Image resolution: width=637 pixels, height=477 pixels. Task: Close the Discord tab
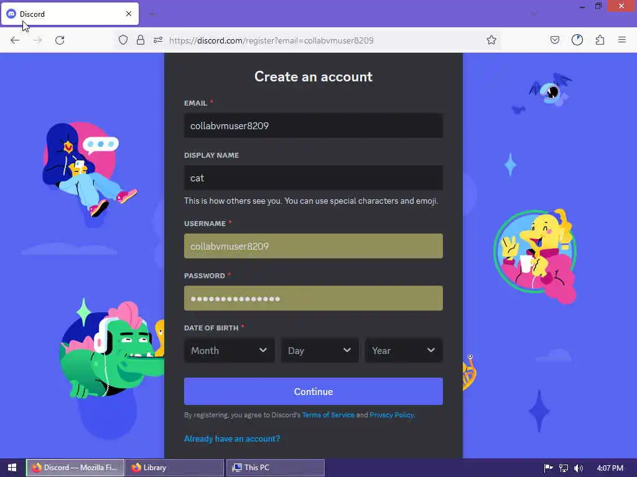point(129,14)
